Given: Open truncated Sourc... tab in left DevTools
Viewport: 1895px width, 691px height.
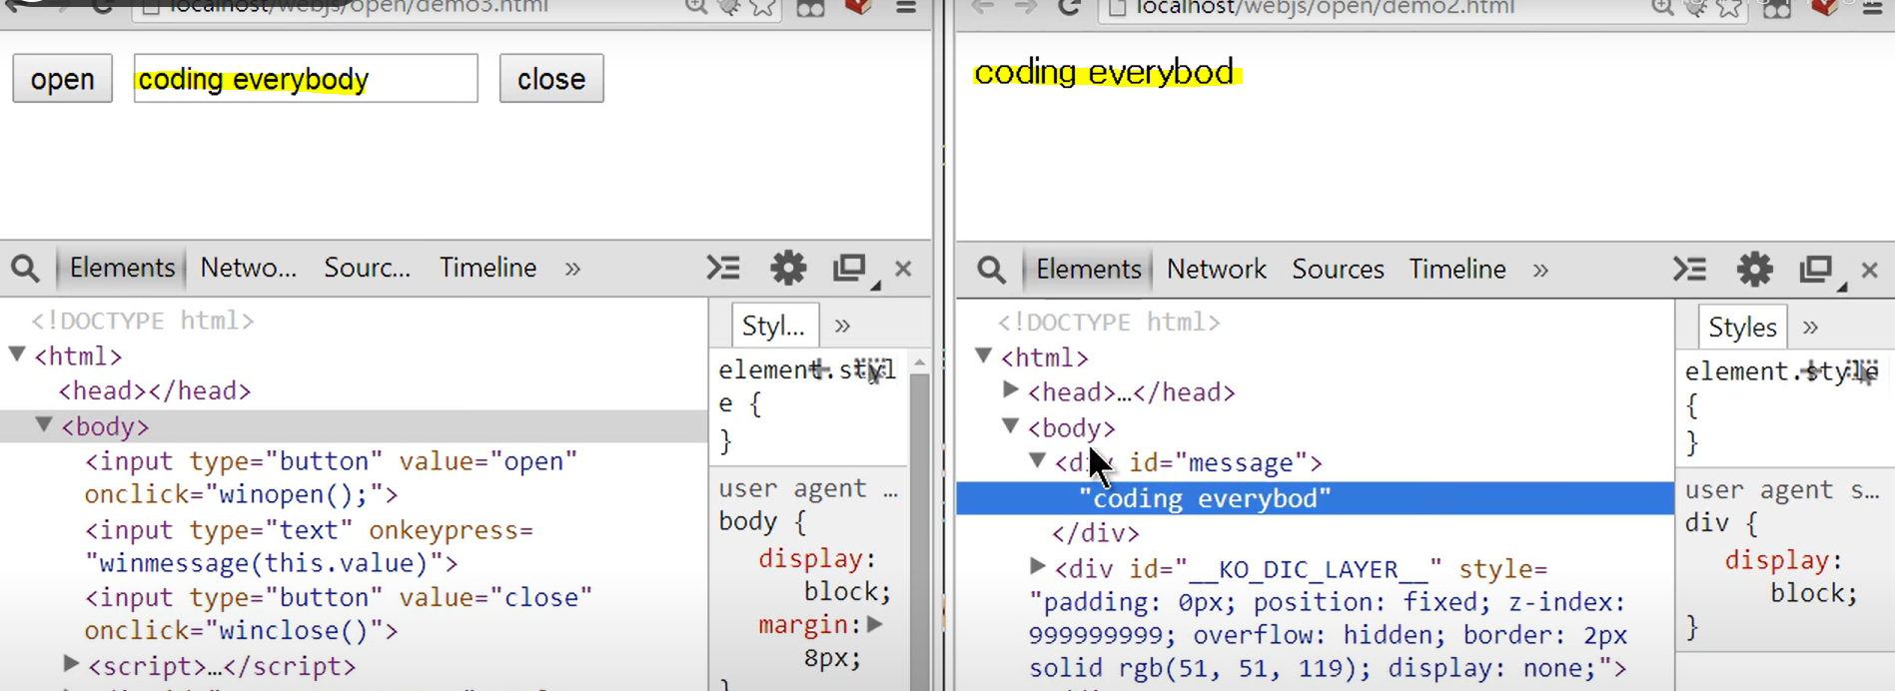Looking at the screenshot, I should coord(367,268).
